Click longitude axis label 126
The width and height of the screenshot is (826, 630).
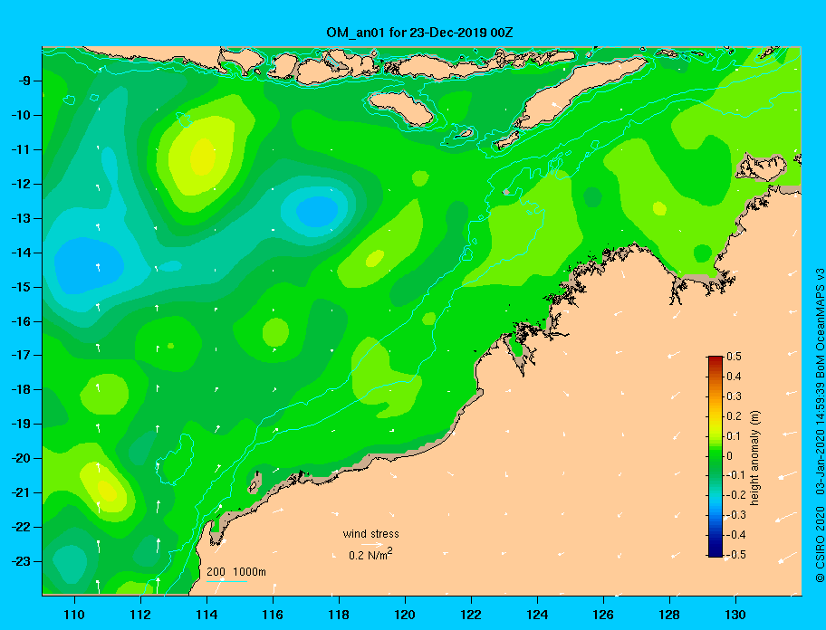tap(603, 615)
